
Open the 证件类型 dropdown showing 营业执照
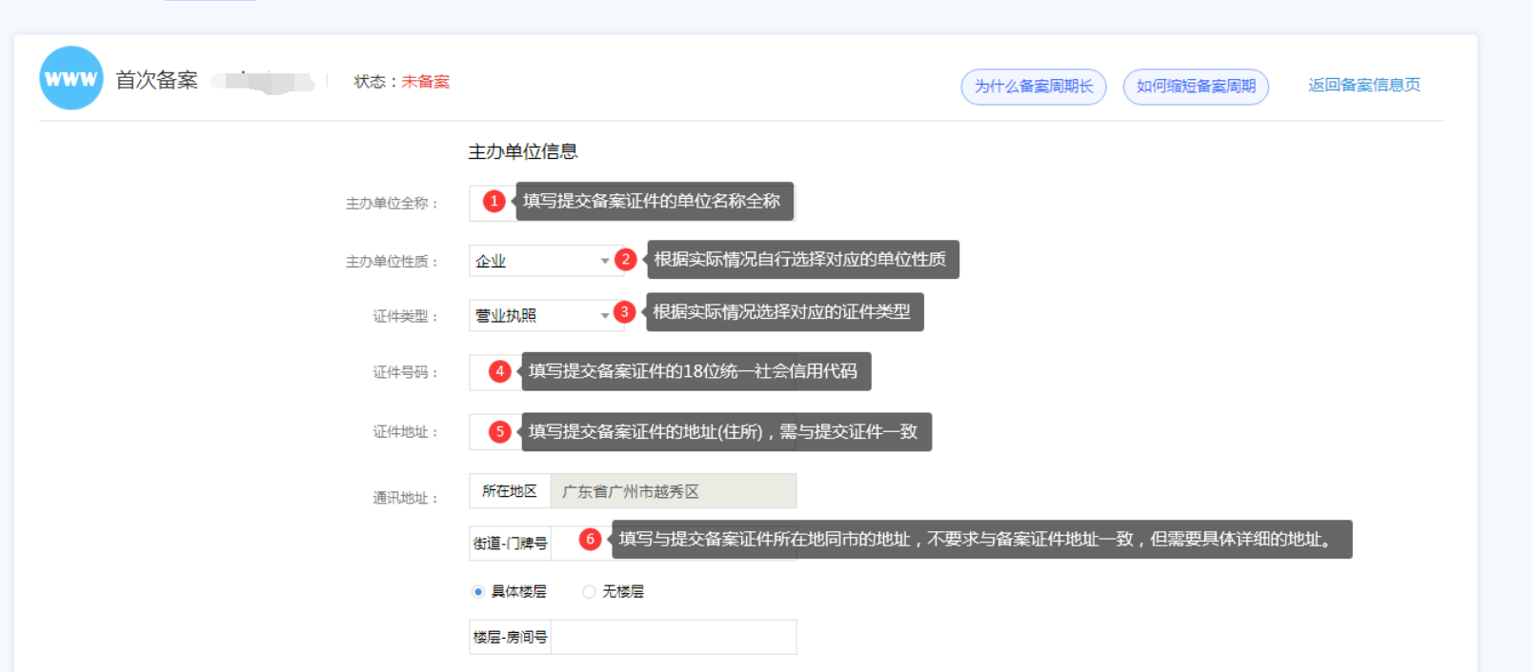point(540,315)
